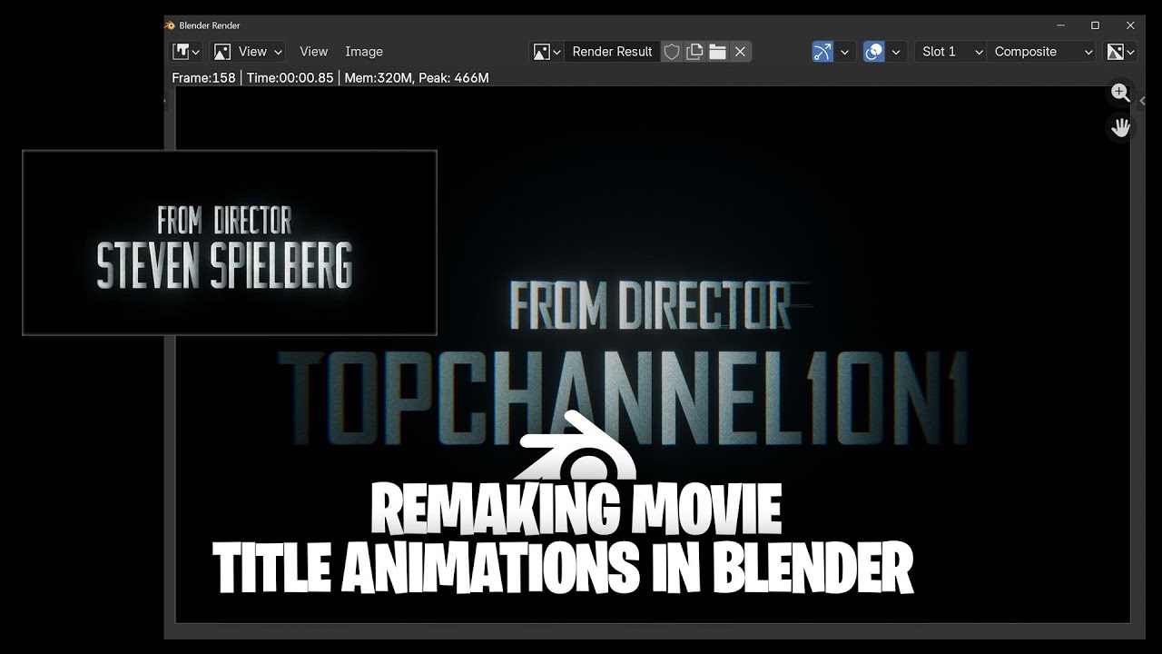Toggle the gizmo display button
Image resolution: width=1162 pixels, height=654 pixels.
[822, 52]
